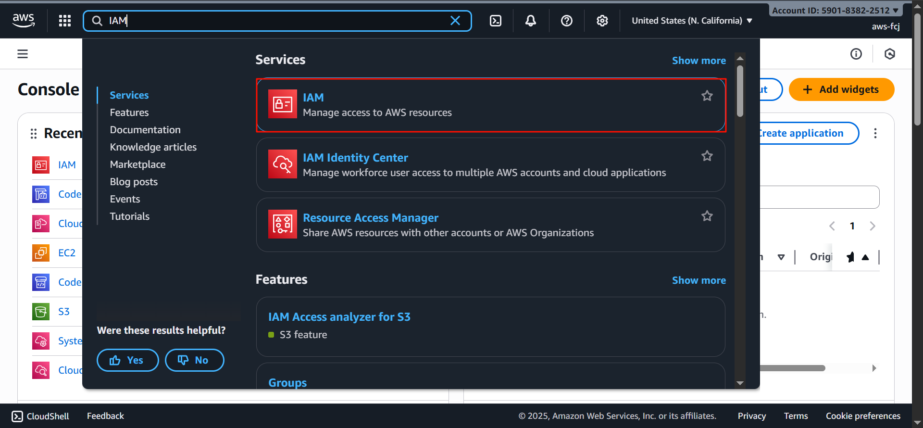Click the recently visited S3 icon
The width and height of the screenshot is (923, 428).
pyautogui.click(x=41, y=312)
